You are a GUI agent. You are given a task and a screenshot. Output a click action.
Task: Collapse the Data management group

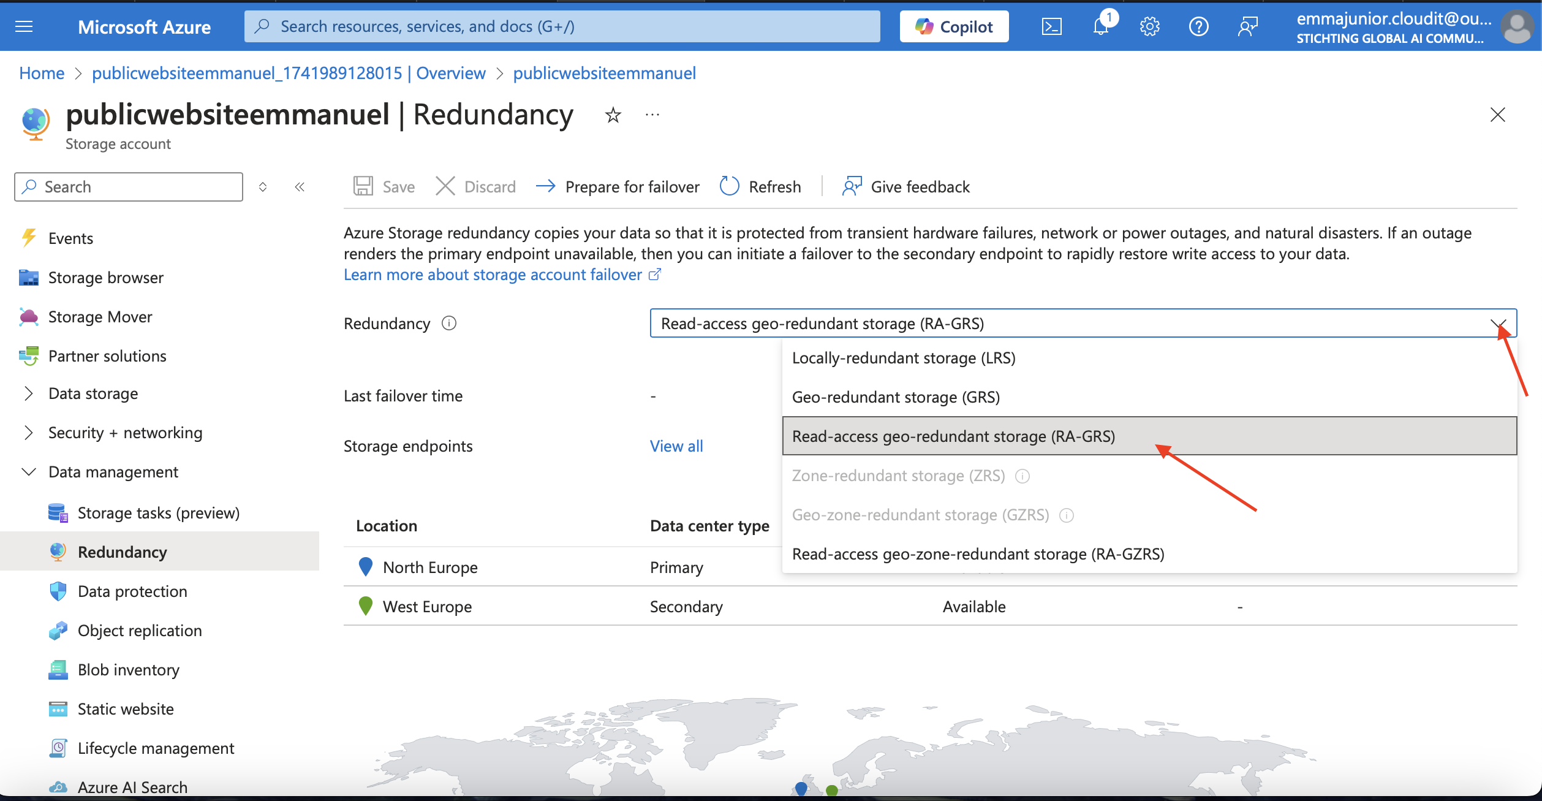[113, 472]
